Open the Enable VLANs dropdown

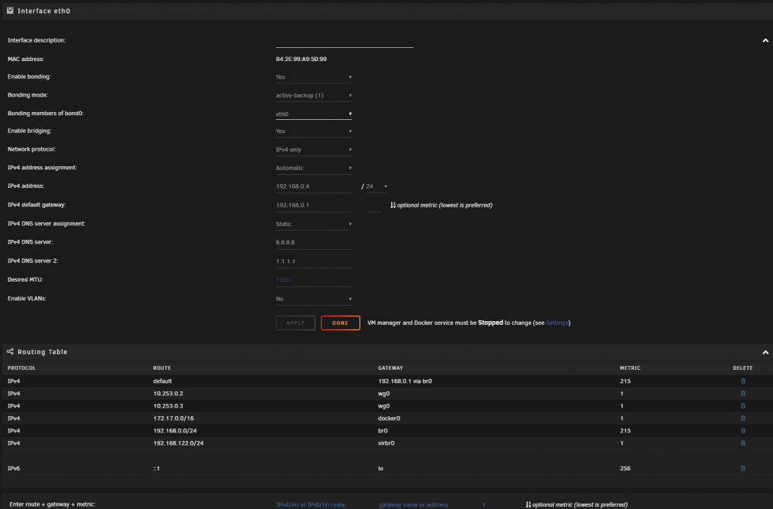314,299
